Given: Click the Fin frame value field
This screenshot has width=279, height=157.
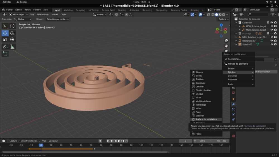Looking at the screenshot, I should tap(222, 141).
